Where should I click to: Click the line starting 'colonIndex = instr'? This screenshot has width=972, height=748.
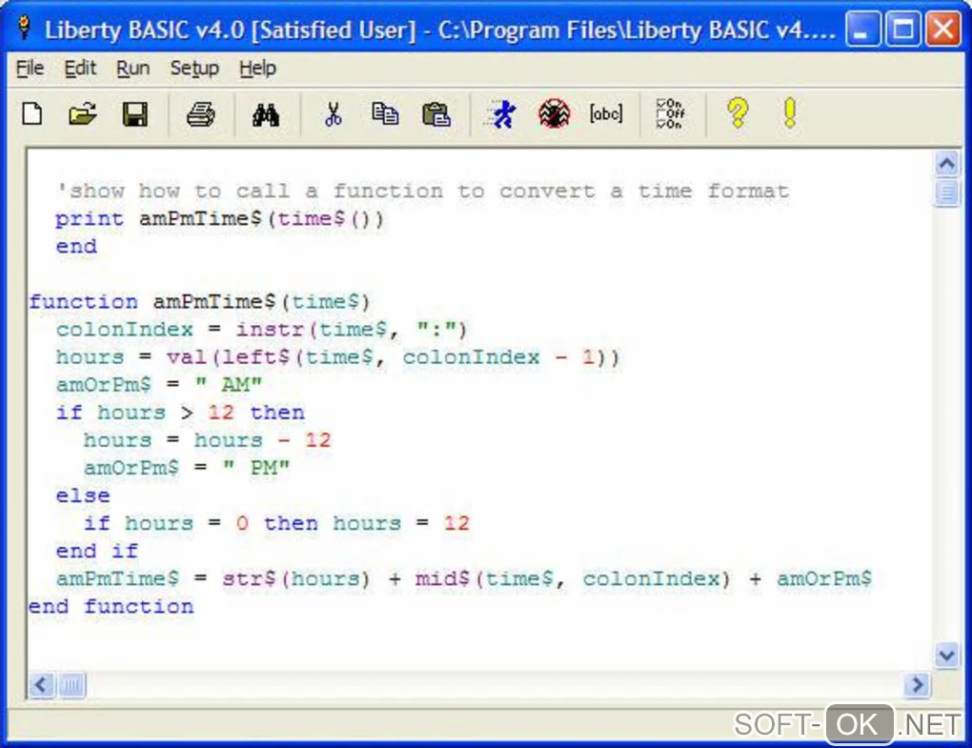tap(261, 330)
